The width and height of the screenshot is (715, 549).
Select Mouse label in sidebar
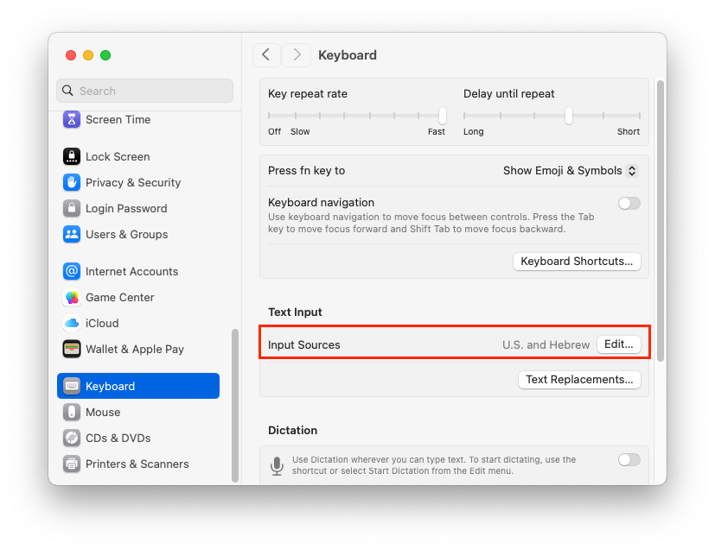pyautogui.click(x=103, y=412)
